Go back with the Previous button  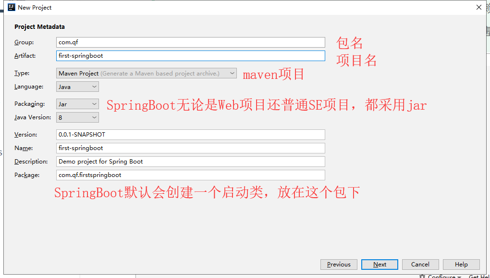coord(339,264)
